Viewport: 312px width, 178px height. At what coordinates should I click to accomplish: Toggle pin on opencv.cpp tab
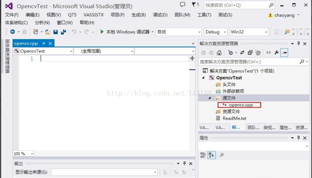click(x=43, y=43)
